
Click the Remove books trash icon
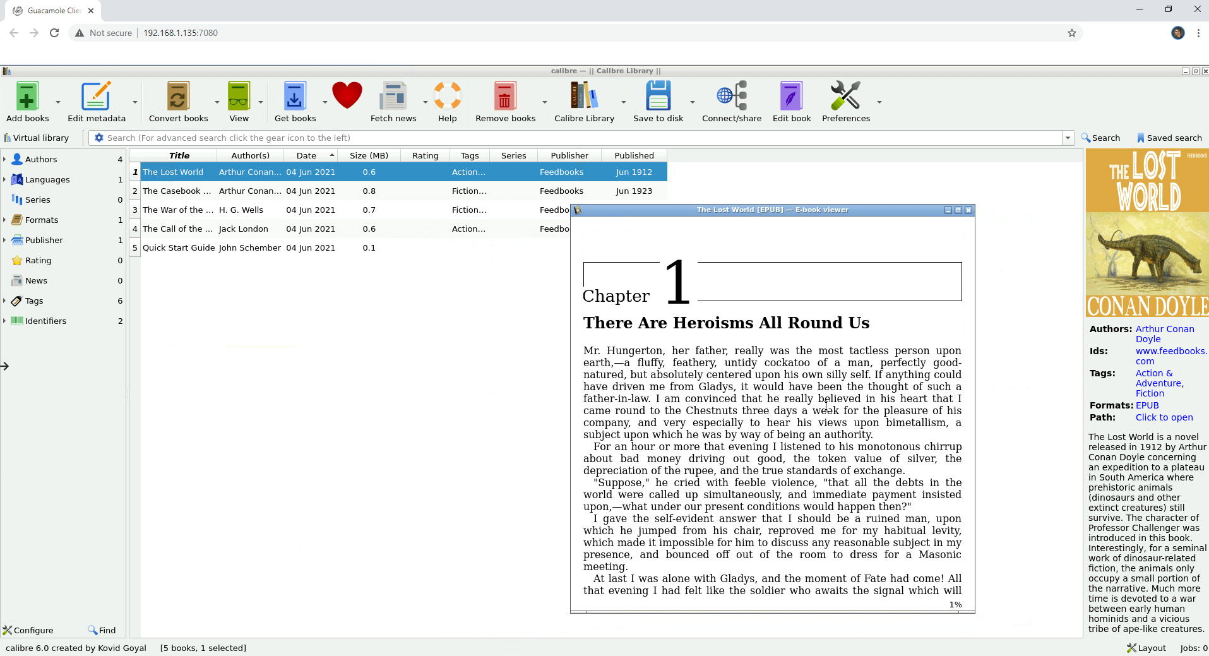click(x=504, y=97)
